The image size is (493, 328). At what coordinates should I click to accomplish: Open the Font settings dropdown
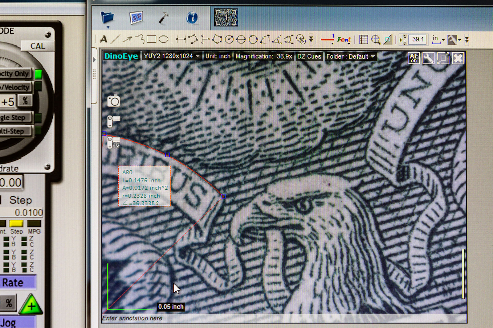[344, 40]
